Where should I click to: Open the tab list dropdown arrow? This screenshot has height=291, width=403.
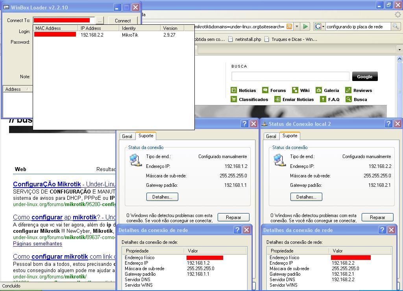[x=399, y=49]
